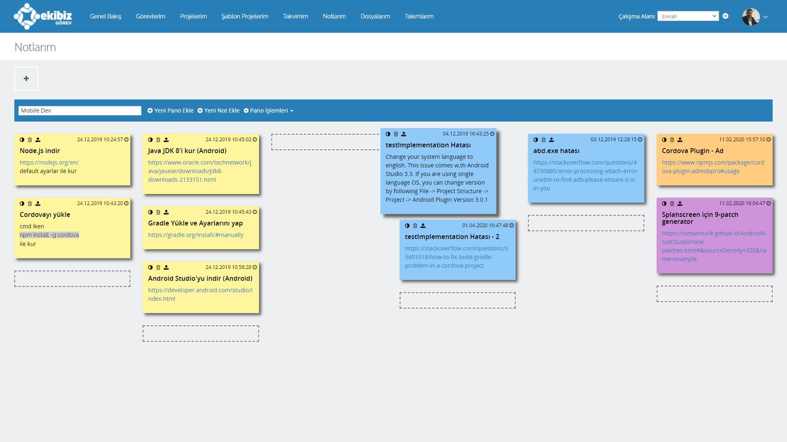787x442 pixels.
Task: Go to Görevlerim page
Action: point(150,16)
